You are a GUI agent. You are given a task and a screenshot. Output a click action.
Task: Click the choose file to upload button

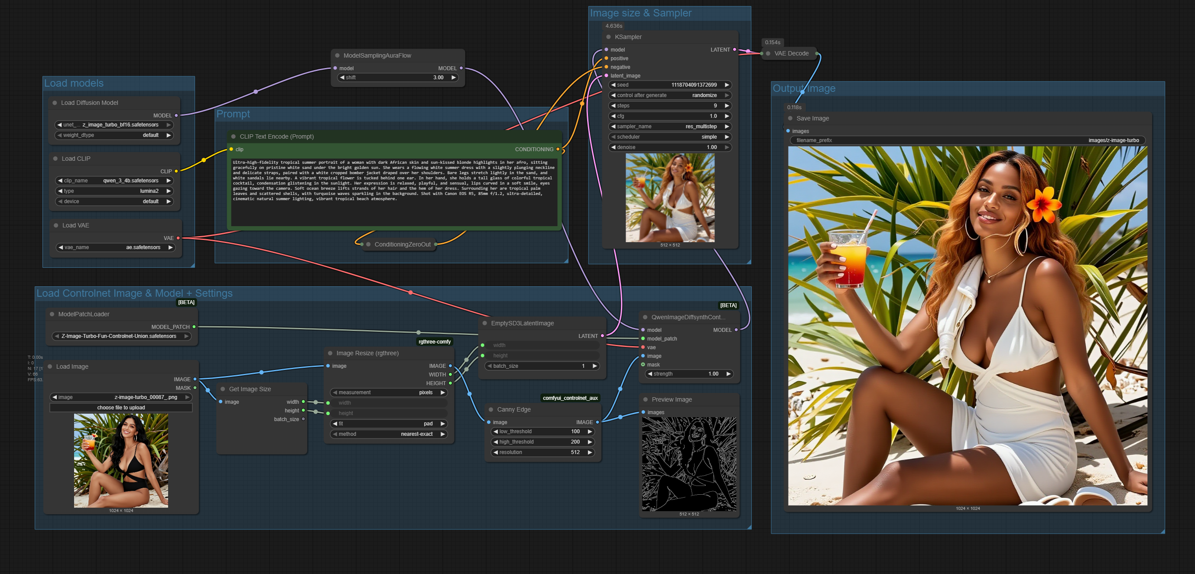[120, 408]
